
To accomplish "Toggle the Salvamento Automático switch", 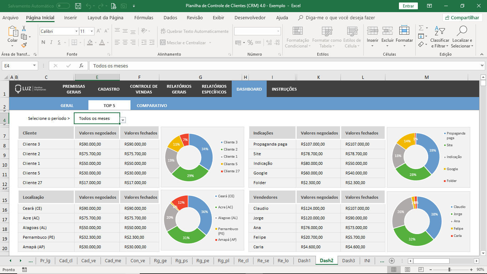I will [x=63, y=6].
